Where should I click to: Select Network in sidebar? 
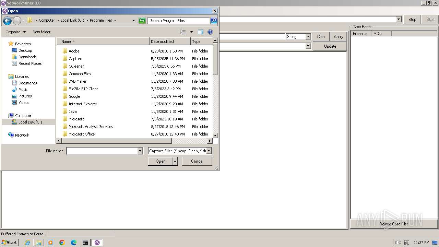pyautogui.click(x=22, y=135)
